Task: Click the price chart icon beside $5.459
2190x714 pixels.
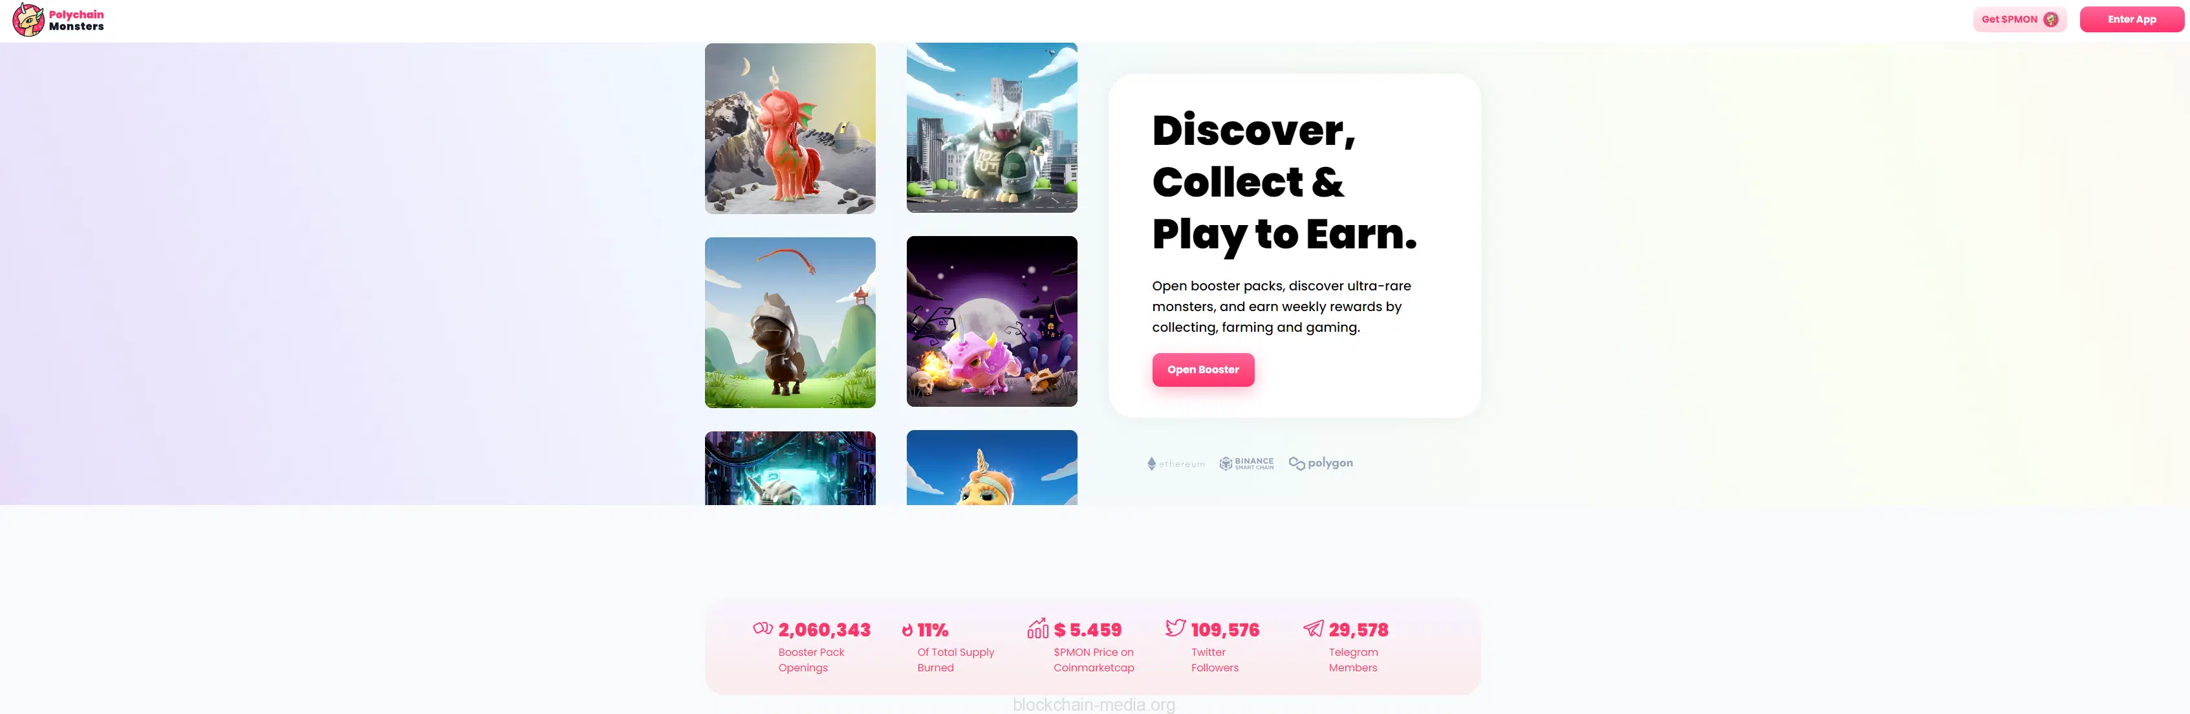Action: point(1038,628)
